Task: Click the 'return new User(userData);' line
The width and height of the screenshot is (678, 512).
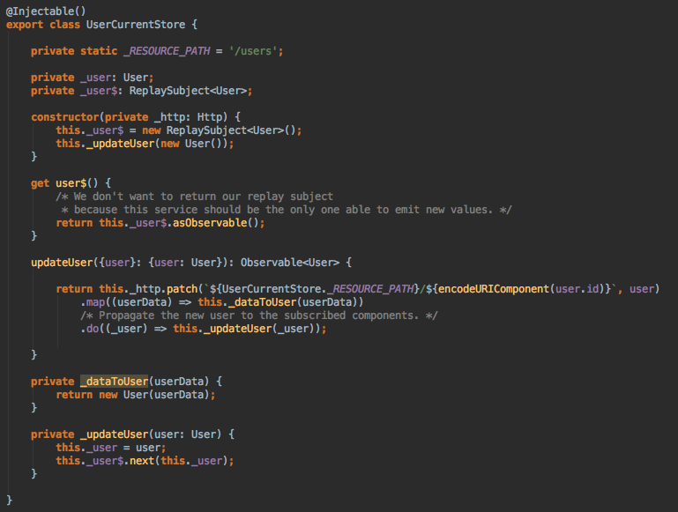Action: tap(136, 395)
